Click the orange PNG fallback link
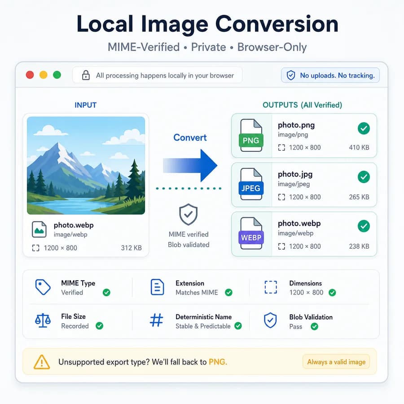Viewport: 404px width, 404px height. (218, 362)
